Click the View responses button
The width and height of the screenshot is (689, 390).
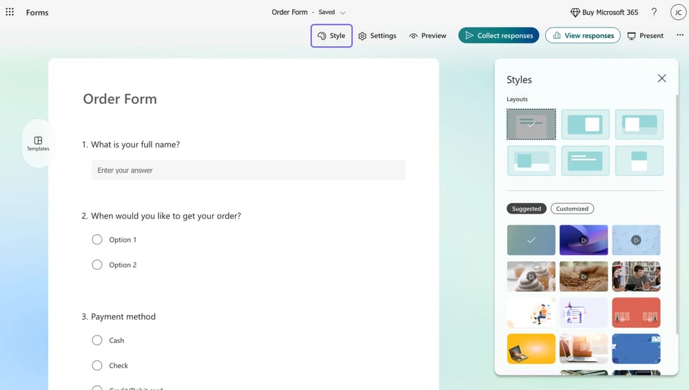(x=582, y=36)
